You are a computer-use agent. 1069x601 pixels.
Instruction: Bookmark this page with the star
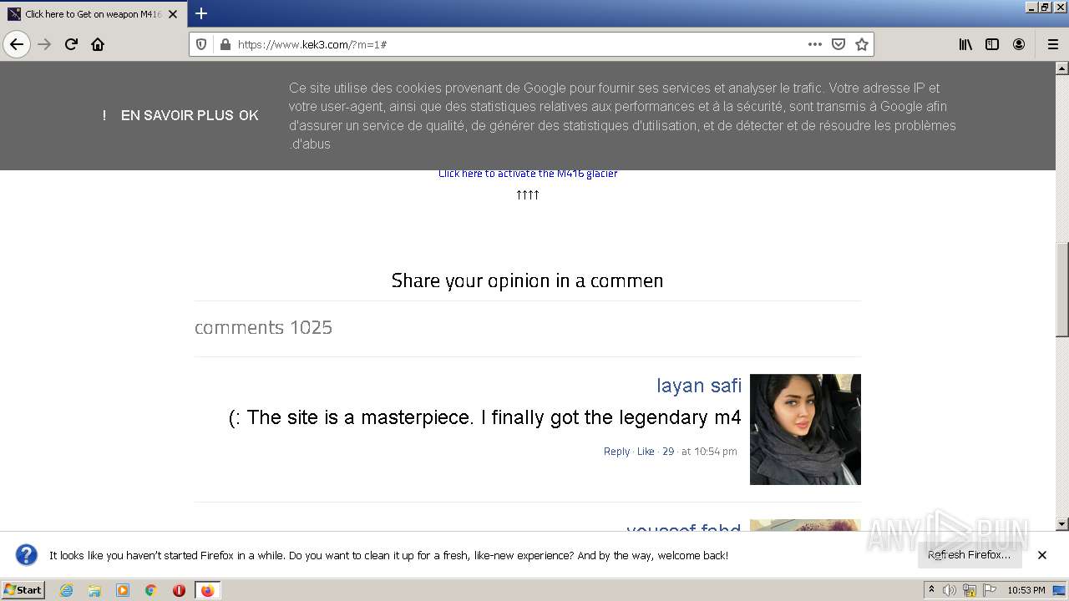(862, 44)
